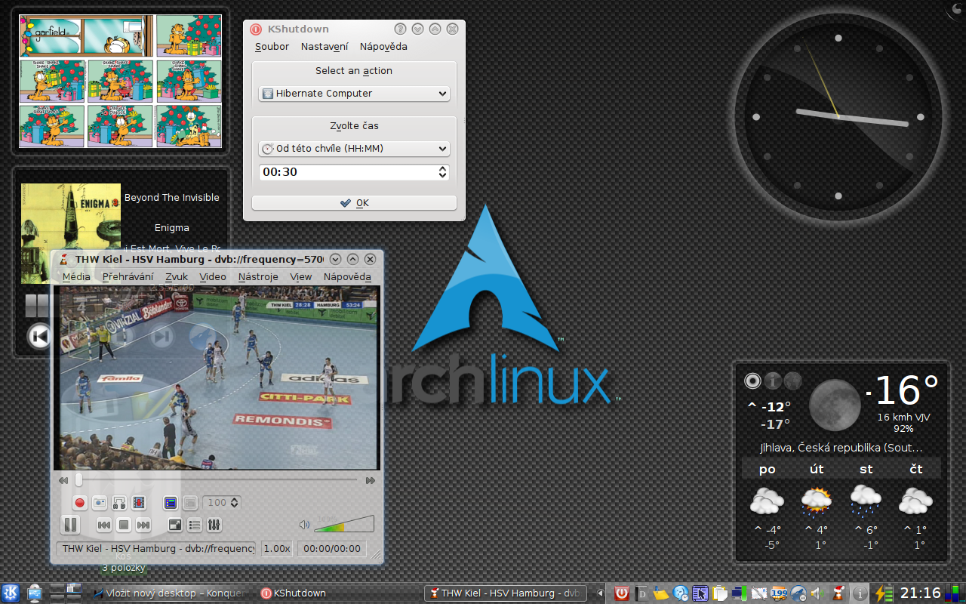Click the 21:16 panel clock
The image size is (966, 604).
pos(921,593)
